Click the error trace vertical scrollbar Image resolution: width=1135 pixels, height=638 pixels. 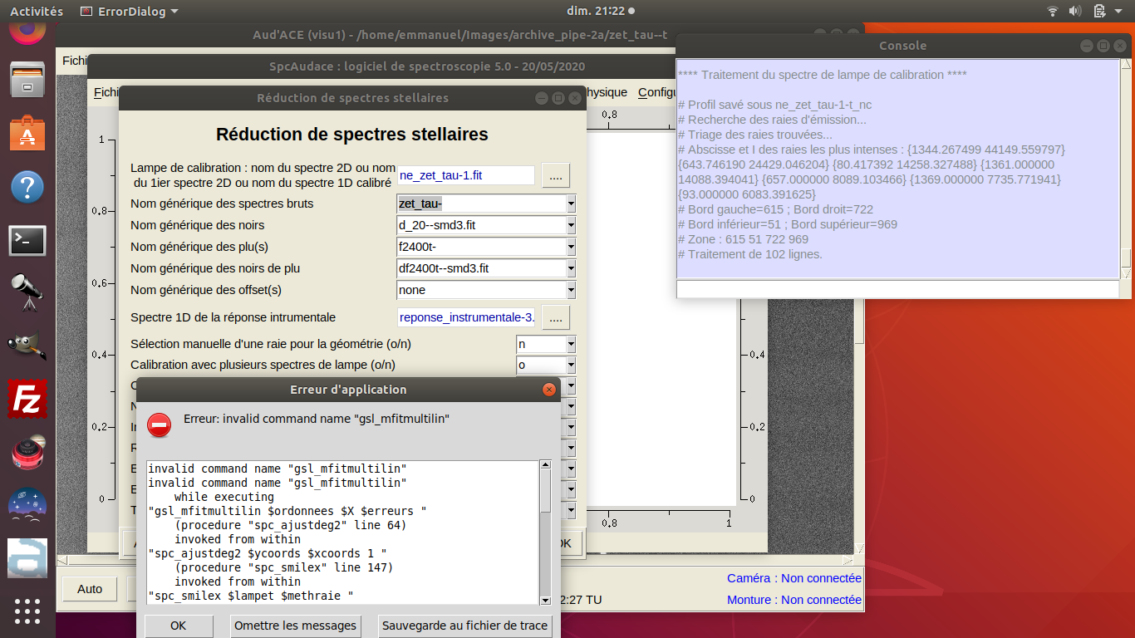(x=545, y=498)
